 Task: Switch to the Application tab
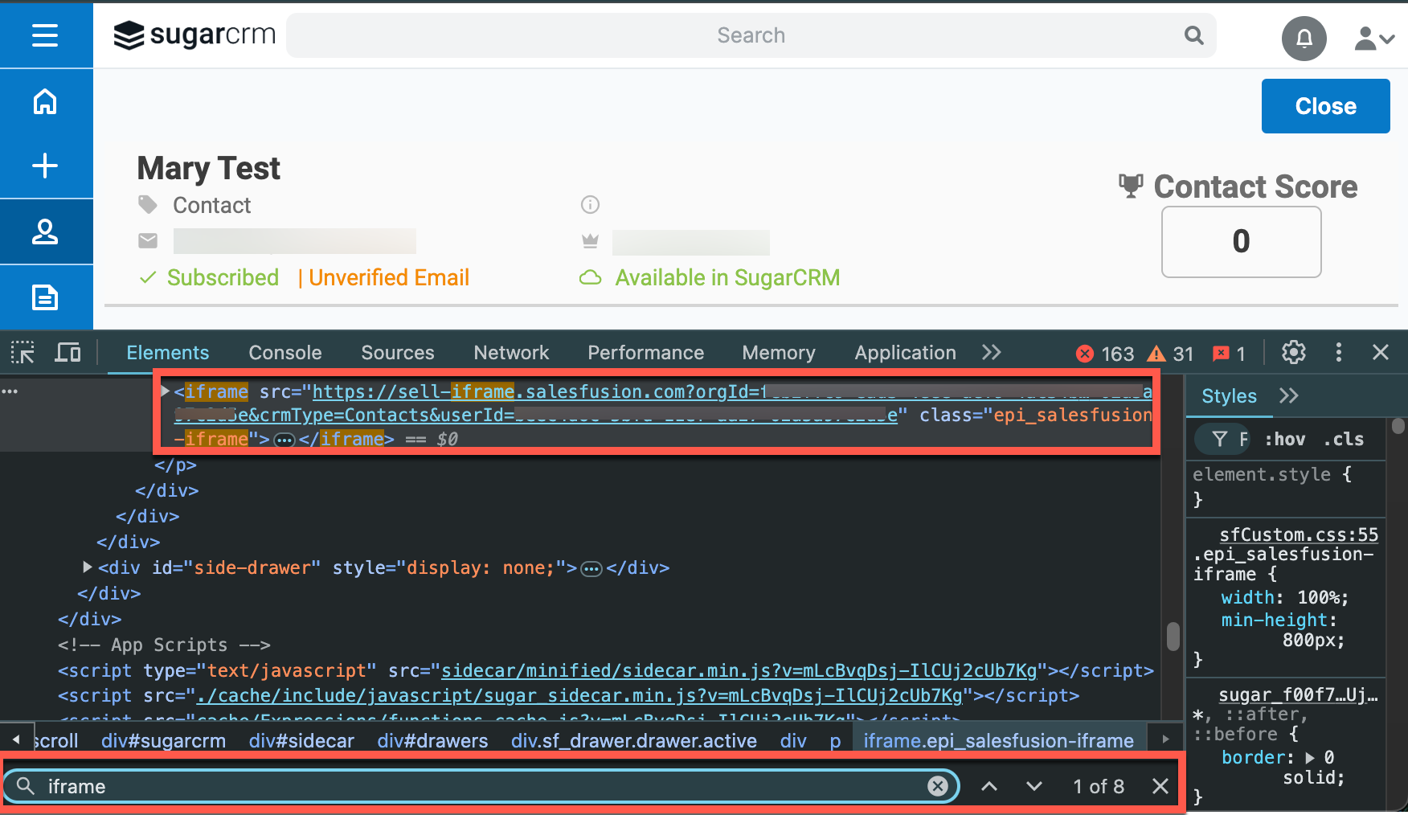[905, 353]
